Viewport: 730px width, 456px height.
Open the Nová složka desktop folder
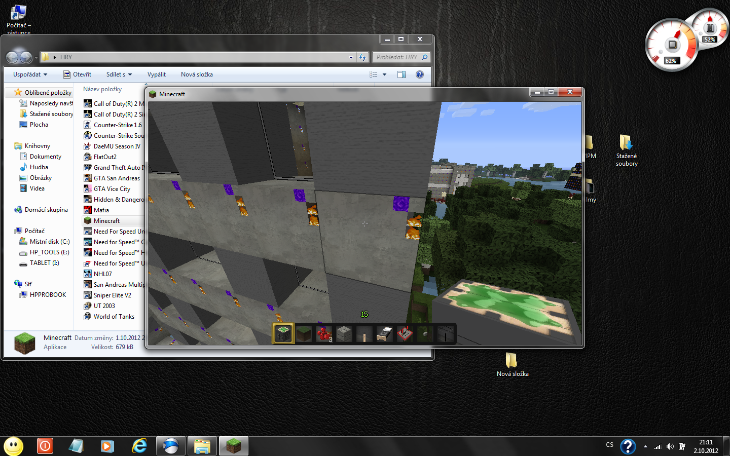[x=513, y=365]
